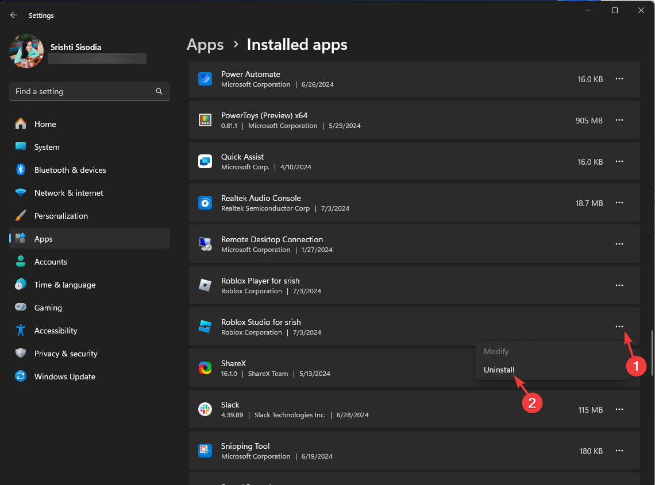This screenshot has height=485, width=655.
Task: Go back using the back arrow
Action: coord(14,15)
